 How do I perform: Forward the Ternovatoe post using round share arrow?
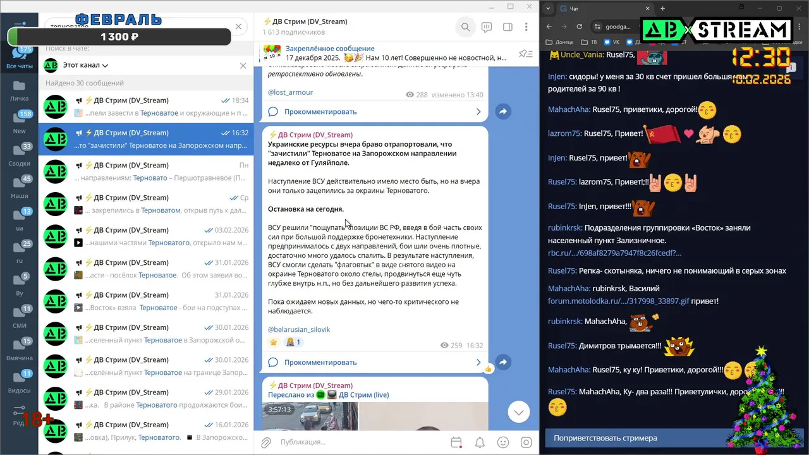coord(503,362)
